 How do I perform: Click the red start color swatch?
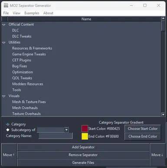coord(85,129)
